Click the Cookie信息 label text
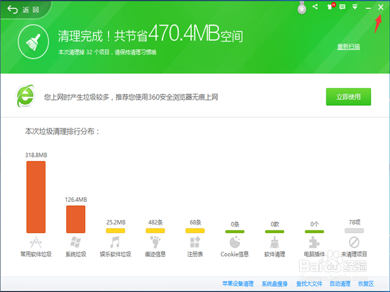This screenshot has width=390, height=292. tap(235, 254)
